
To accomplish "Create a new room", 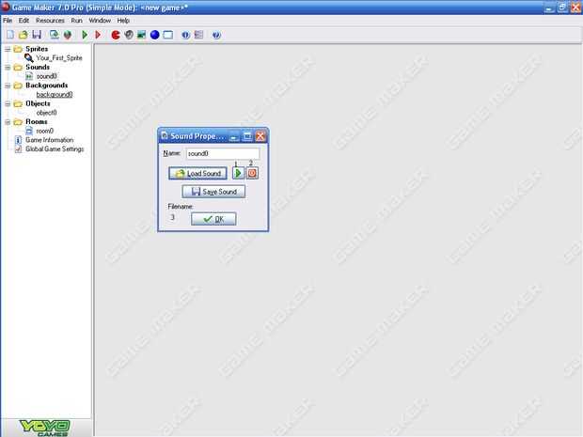I will [168, 35].
